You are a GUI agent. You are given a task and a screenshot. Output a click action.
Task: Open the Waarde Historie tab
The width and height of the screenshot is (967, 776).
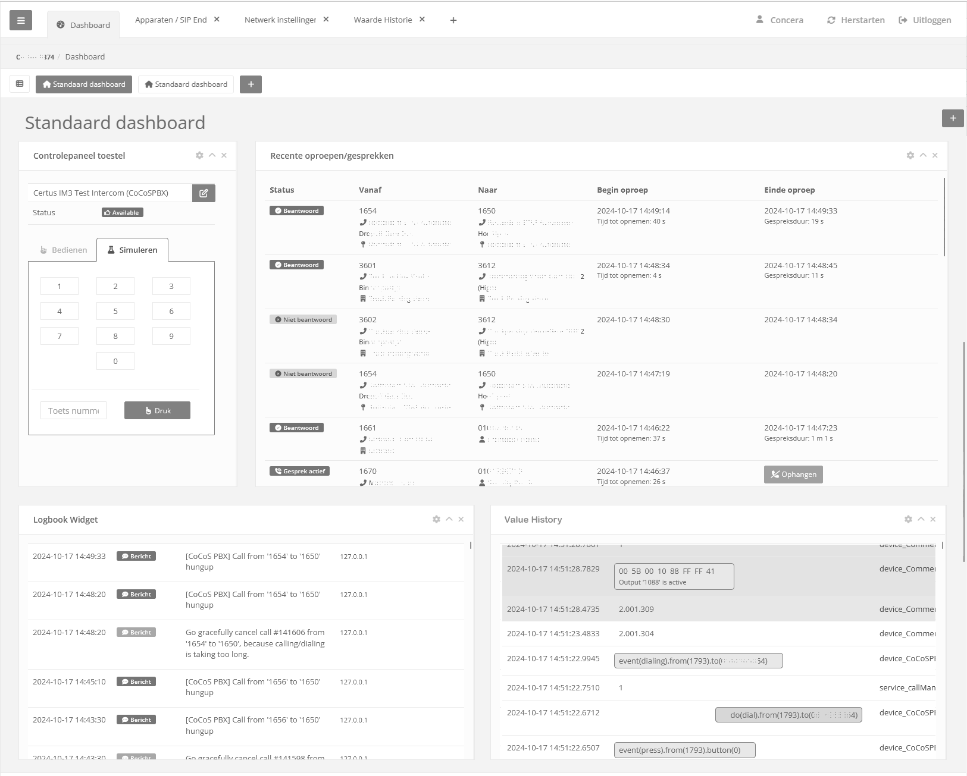pos(383,20)
